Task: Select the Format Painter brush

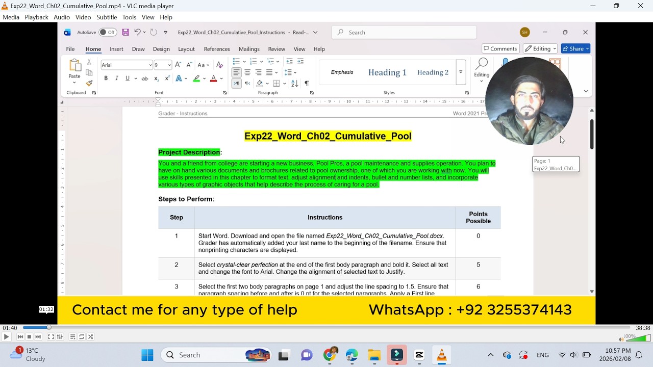Action: click(89, 83)
